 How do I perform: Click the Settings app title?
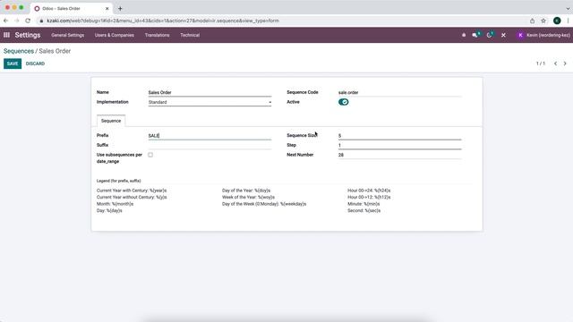(x=28, y=35)
